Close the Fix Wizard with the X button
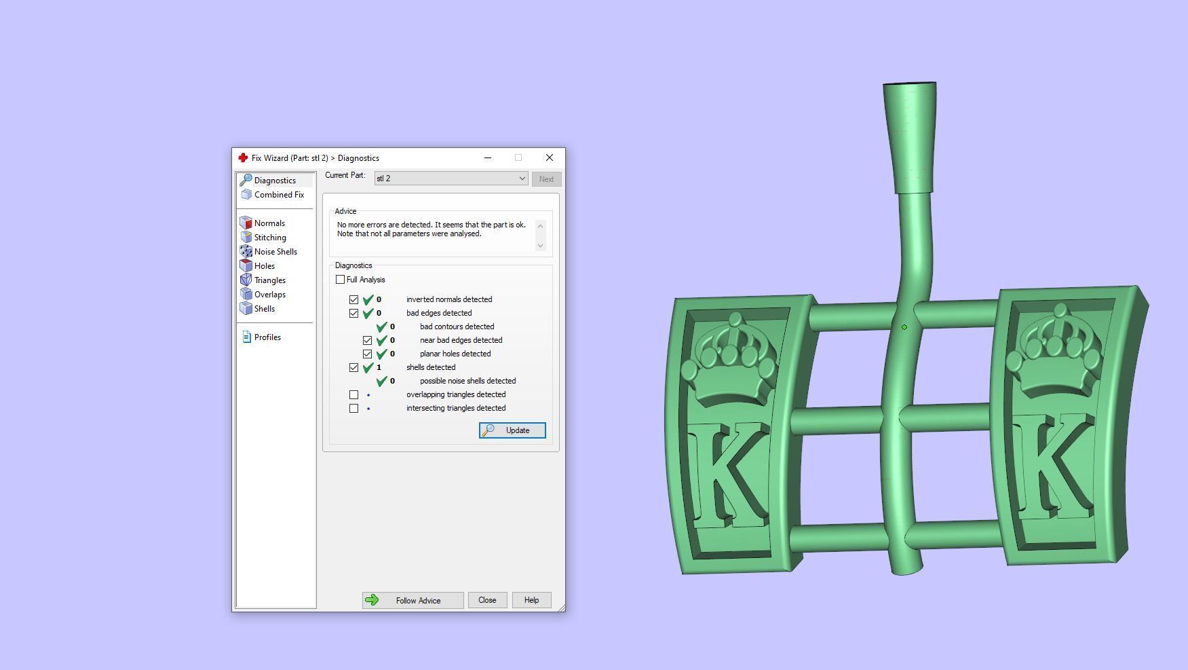The height and width of the screenshot is (670, 1188). pos(550,158)
